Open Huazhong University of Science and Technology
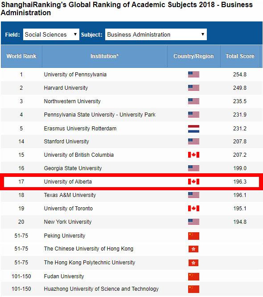 (101, 289)
